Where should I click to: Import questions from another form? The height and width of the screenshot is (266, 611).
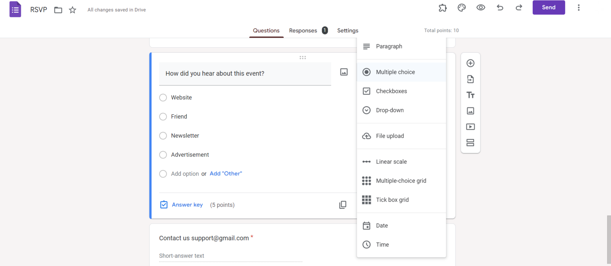pyautogui.click(x=470, y=79)
